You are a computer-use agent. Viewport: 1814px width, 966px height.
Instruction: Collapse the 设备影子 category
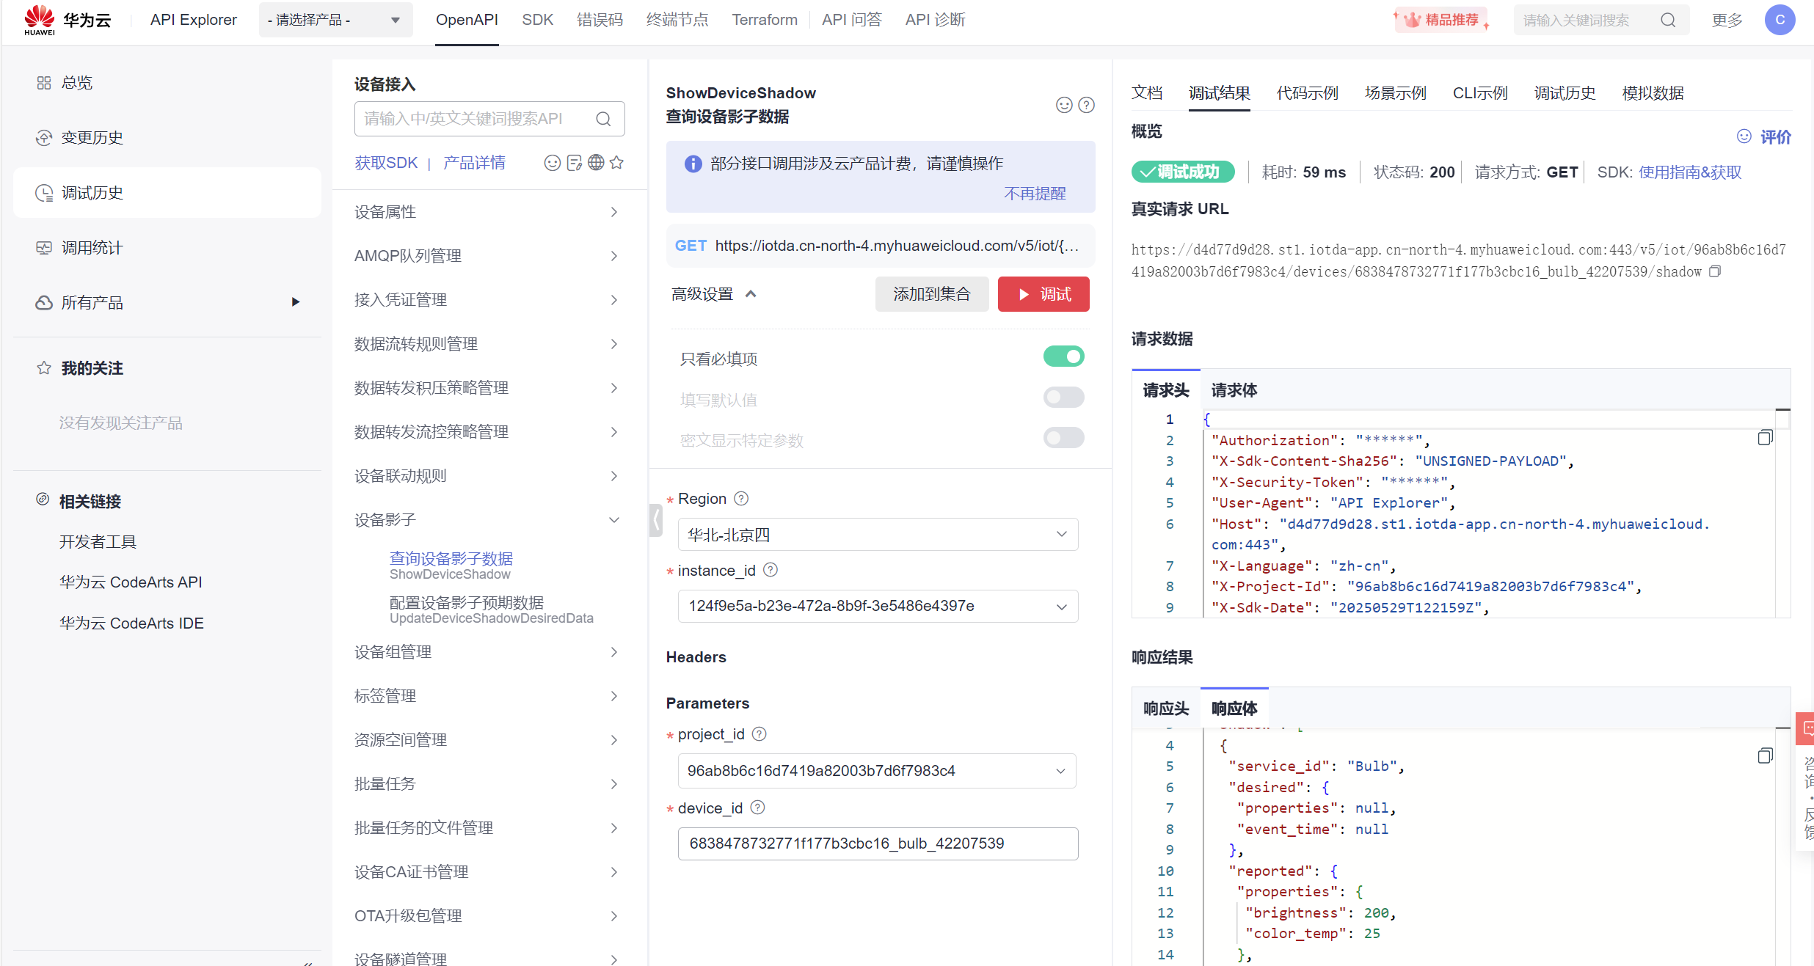tap(489, 520)
